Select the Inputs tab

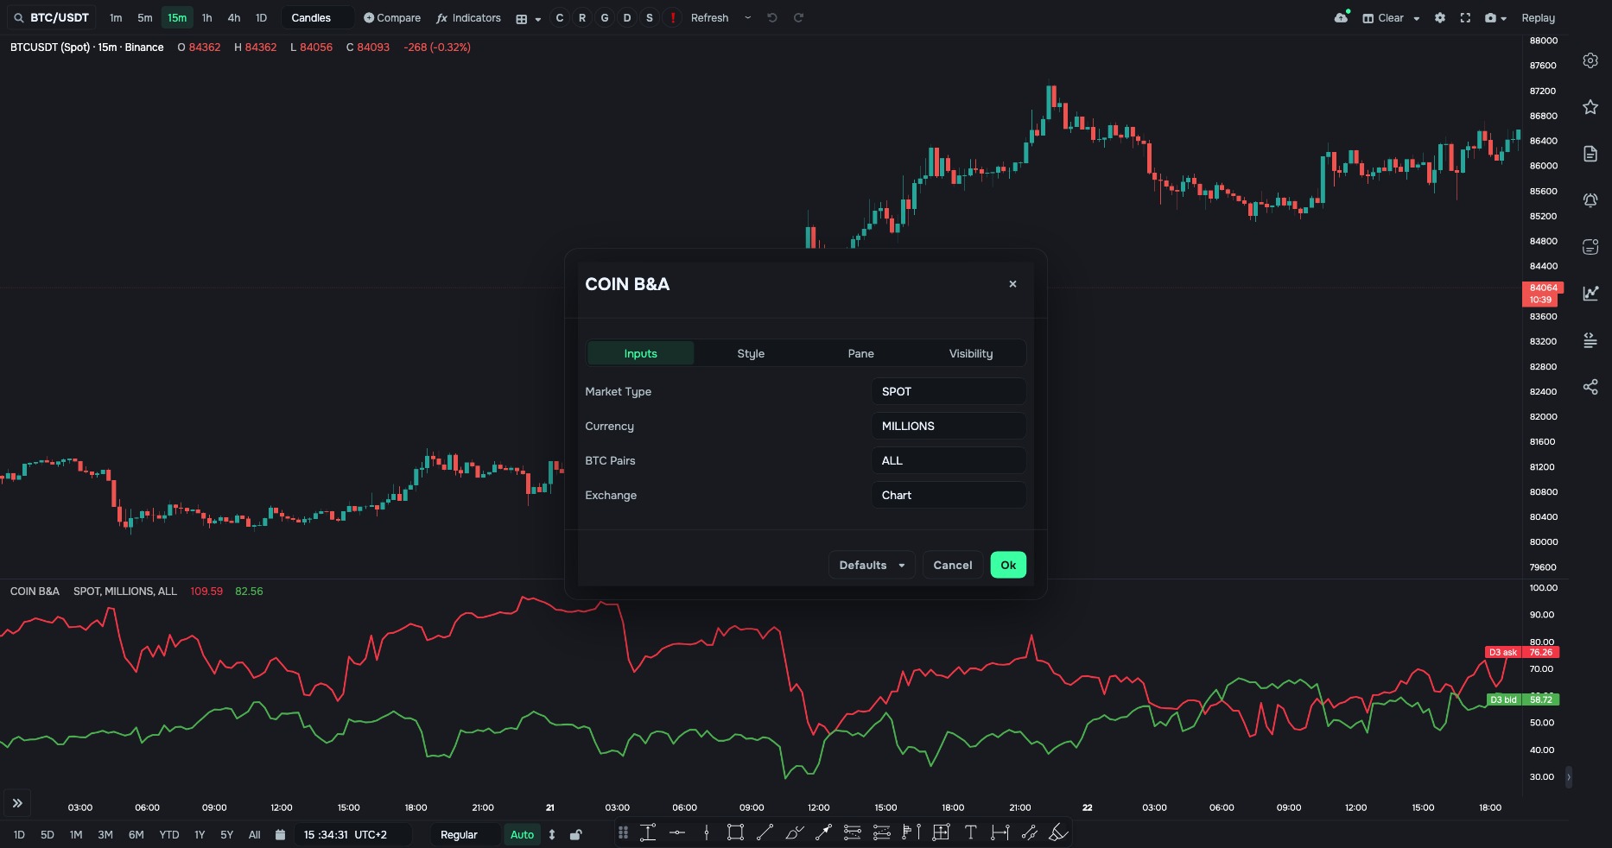point(641,353)
